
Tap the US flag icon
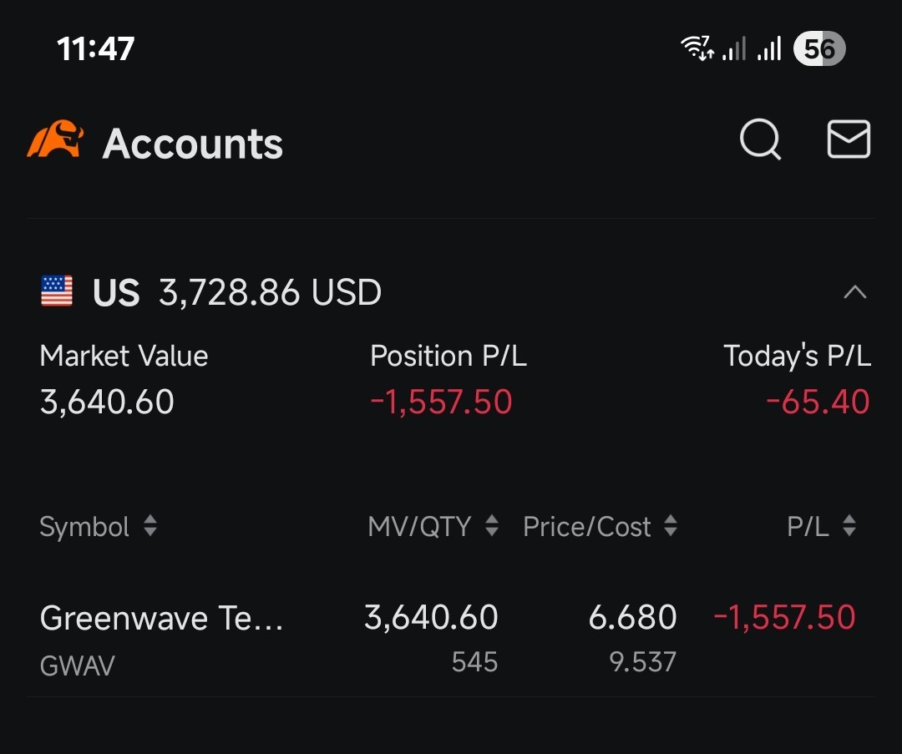coord(57,291)
